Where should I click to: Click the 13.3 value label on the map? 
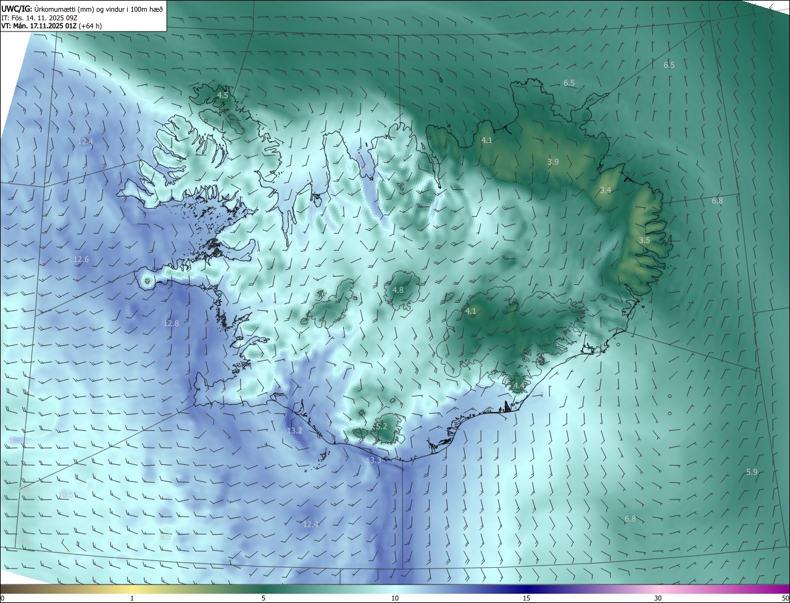(374, 460)
